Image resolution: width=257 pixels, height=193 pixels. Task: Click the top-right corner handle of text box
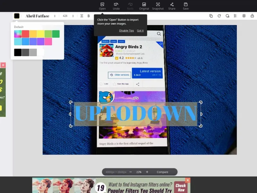tap(200, 102)
